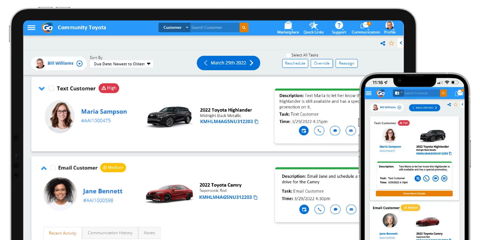The image size is (480, 240).
Task: Click customer ID #AAI1000475
Action: click(96, 121)
